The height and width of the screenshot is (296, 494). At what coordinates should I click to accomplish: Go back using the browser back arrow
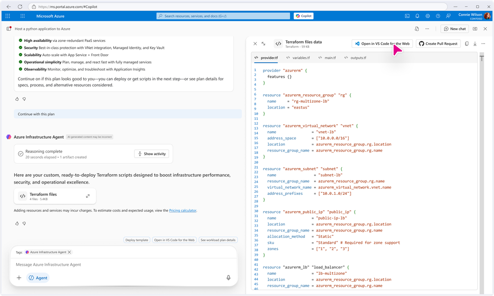click(8, 6)
